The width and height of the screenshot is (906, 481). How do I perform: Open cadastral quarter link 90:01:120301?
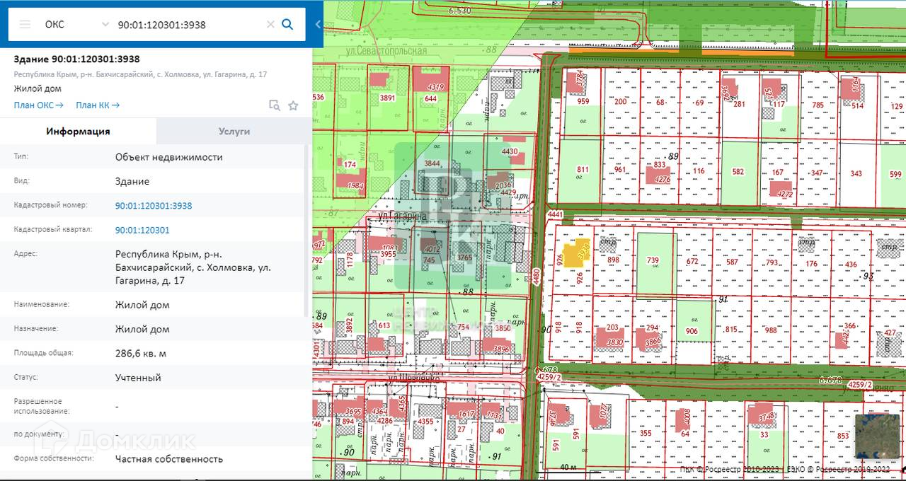click(142, 230)
